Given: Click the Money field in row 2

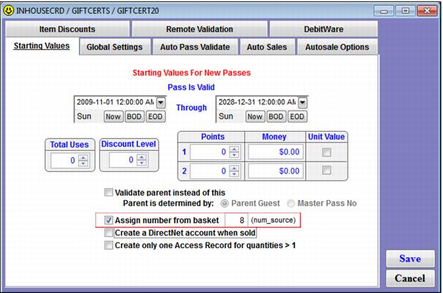Looking at the screenshot, I should coord(276,171).
